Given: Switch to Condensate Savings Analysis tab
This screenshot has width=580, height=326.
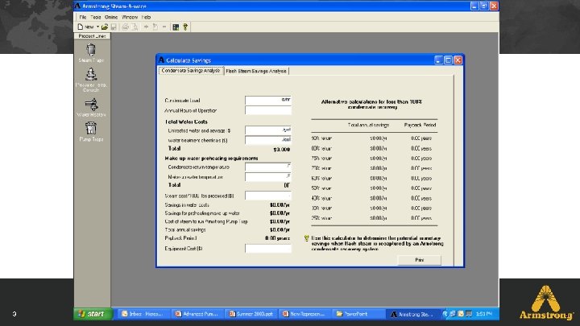Looking at the screenshot, I should tap(191, 71).
